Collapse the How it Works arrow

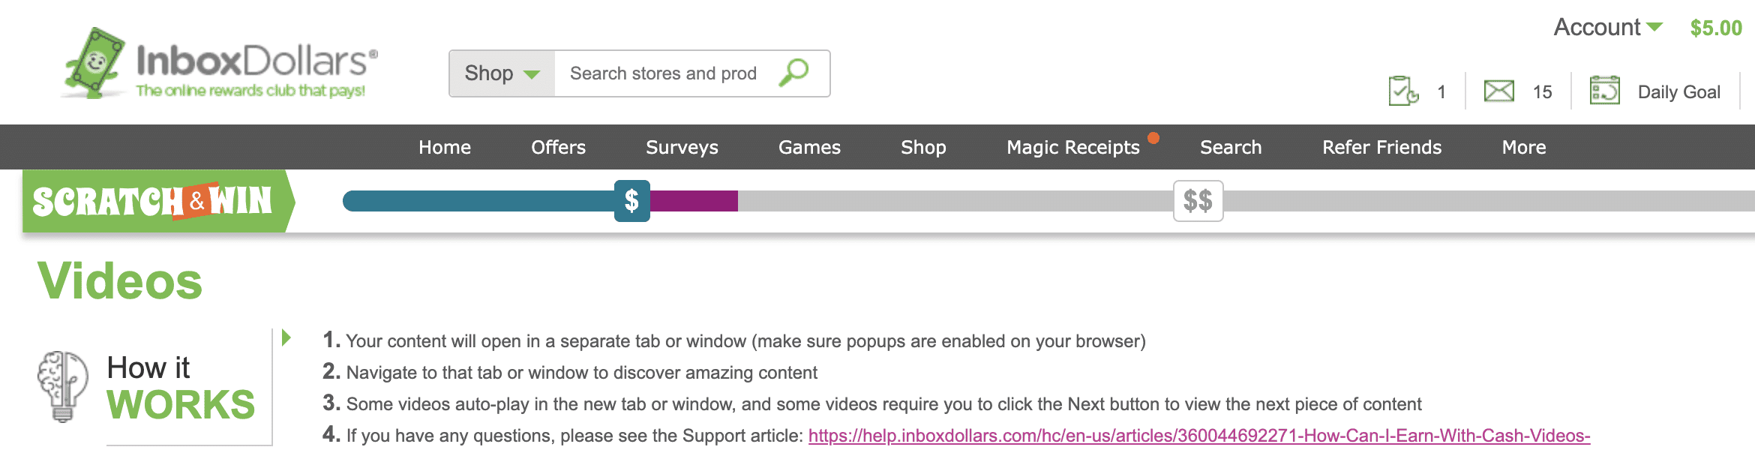[286, 337]
